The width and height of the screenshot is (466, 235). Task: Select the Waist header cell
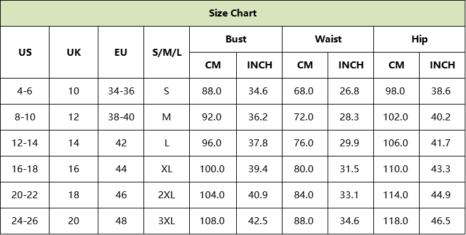pyautogui.click(x=328, y=39)
